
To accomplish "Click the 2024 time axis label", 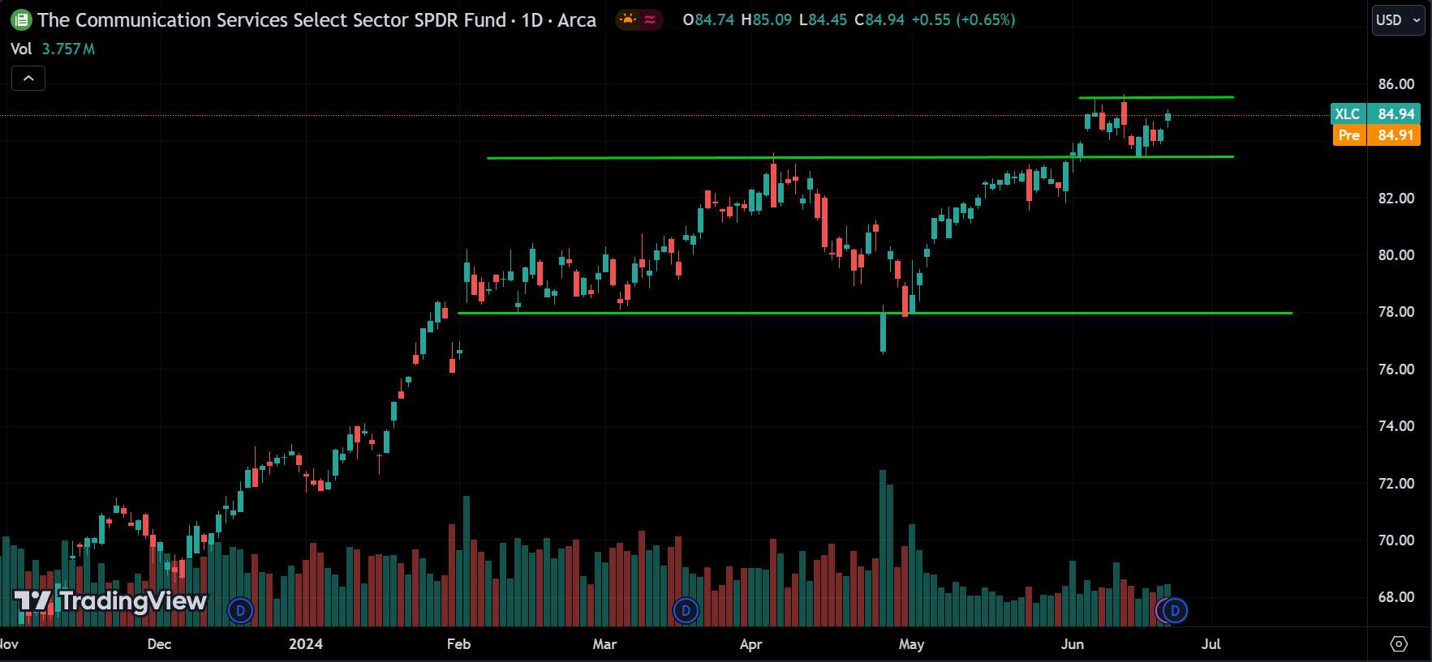I will pyautogui.click(x=306, y=644).
